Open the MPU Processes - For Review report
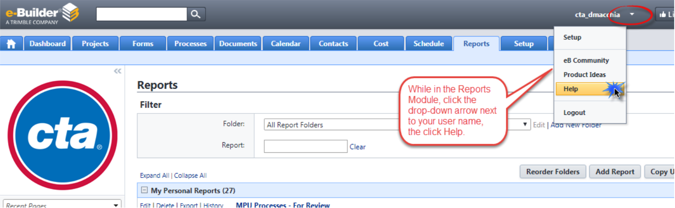 [283, 205]
